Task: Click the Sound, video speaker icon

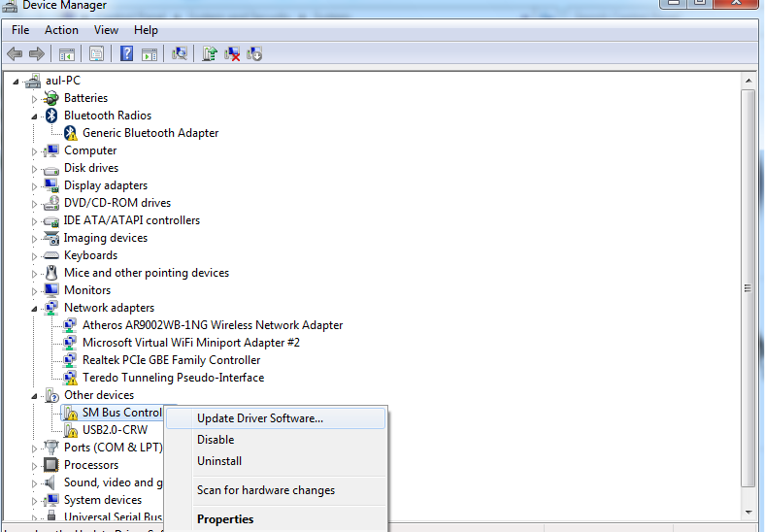Action: 50,482
